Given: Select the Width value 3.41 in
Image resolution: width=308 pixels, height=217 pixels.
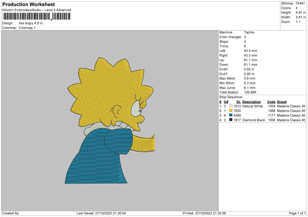Looking at the screenshot, I should pos(300,17).
